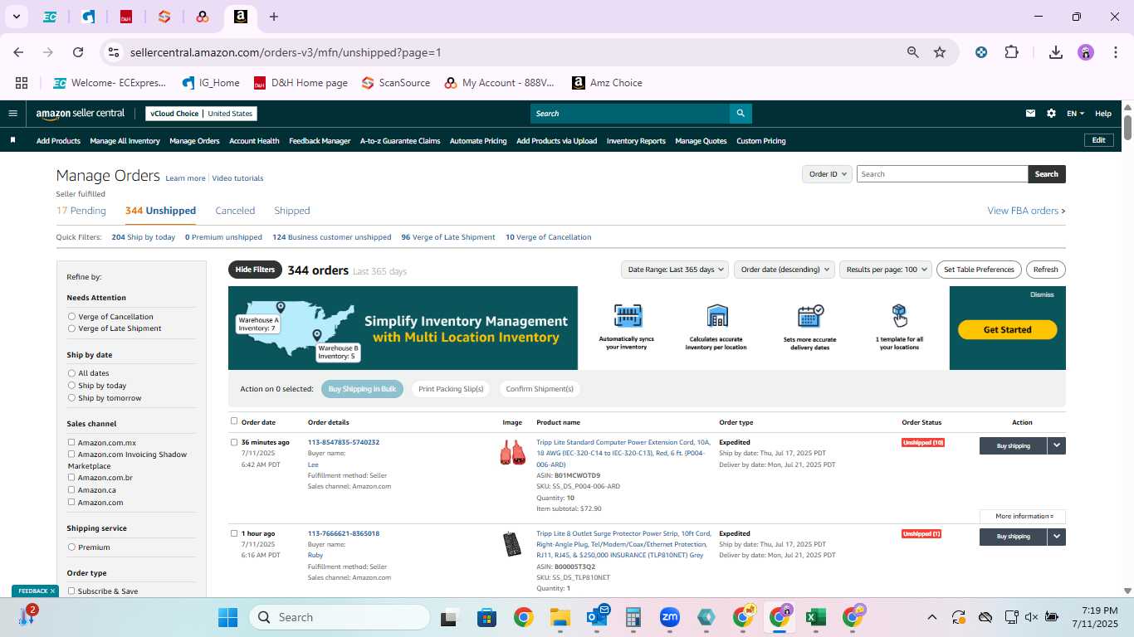This screenshot has width=1134, height=637.
Task: Switch to the Canceled tab
Action: [x=235, y=211]
